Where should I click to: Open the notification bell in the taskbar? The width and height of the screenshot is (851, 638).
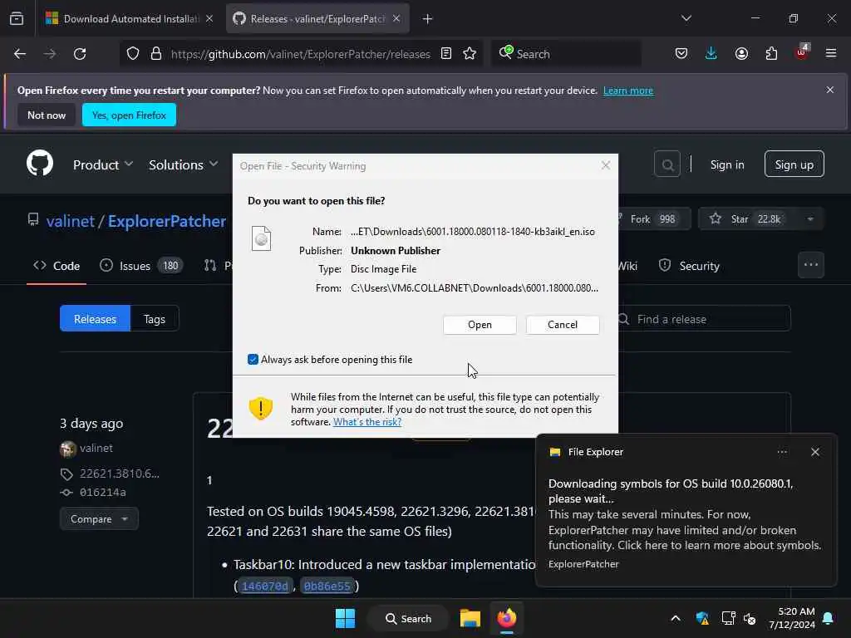829,618
